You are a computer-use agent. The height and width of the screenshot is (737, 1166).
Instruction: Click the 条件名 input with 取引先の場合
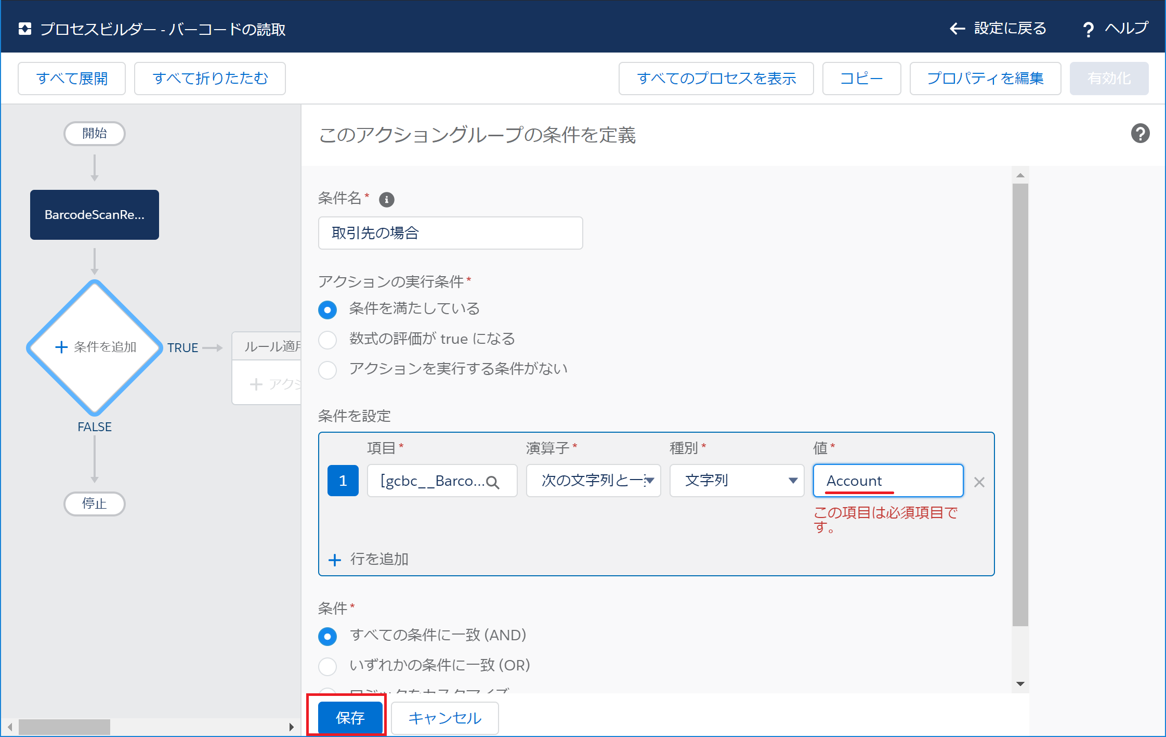click(450, 233)
